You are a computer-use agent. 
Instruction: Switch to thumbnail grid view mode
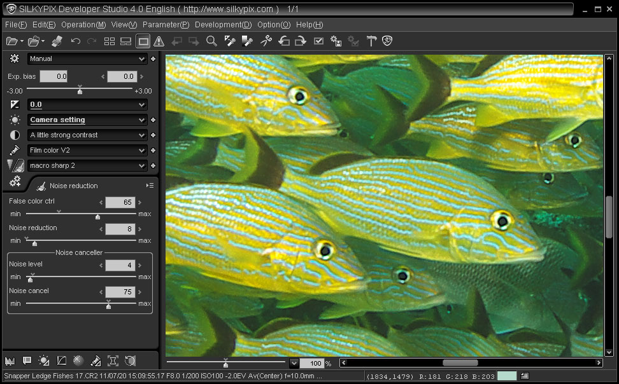(x=110, y=41)
